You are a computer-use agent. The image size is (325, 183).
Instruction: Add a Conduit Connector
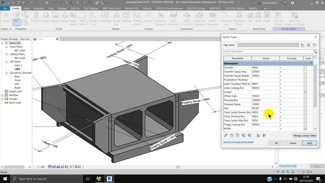click(212, 19)
